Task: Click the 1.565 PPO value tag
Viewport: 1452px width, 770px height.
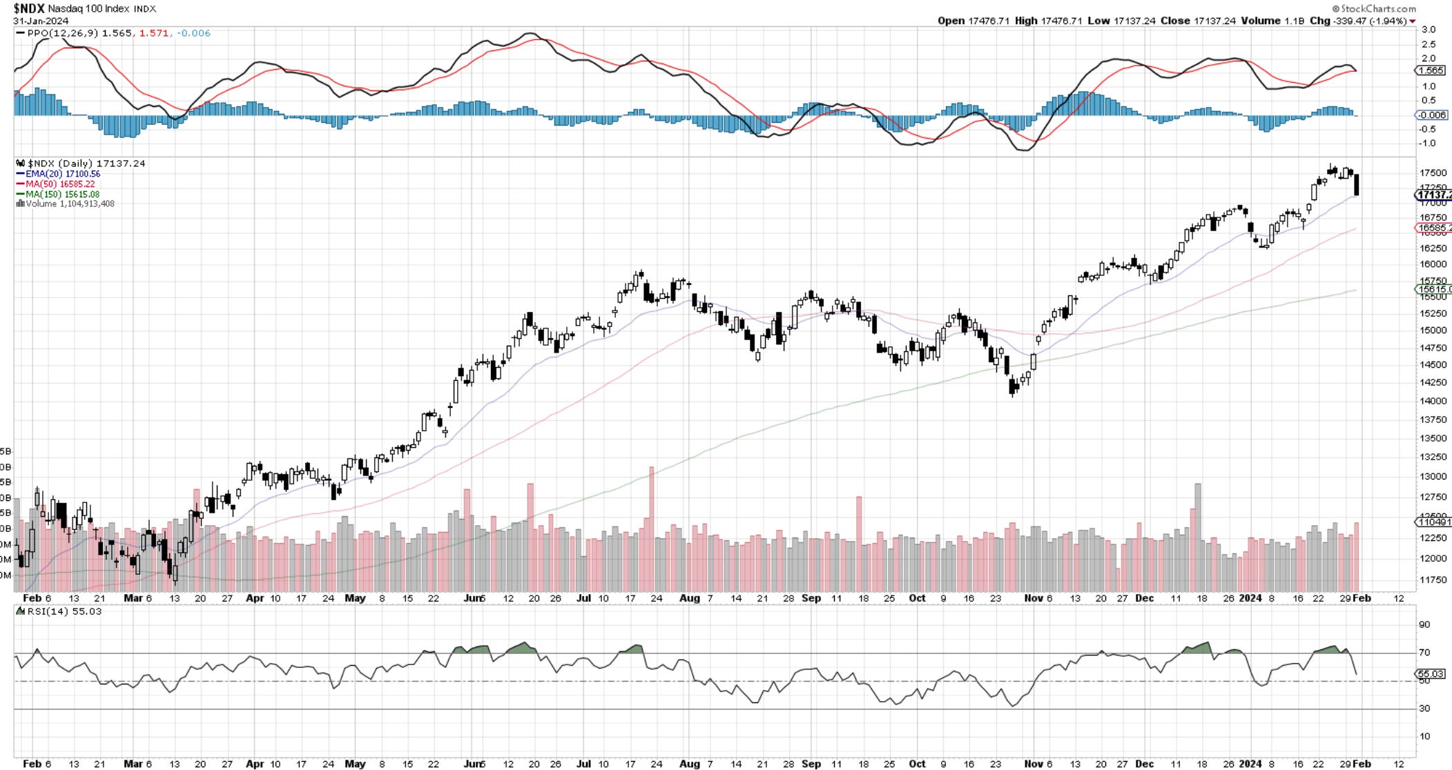Action: click(x=1430, y=70)
